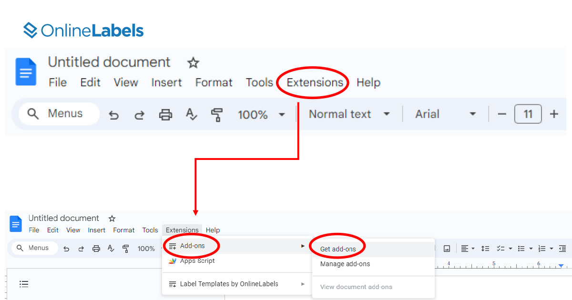Viewport: 572px width, 300px height.
Task: Click the Print icon in upper toolbar
Action: coord(165,114)
